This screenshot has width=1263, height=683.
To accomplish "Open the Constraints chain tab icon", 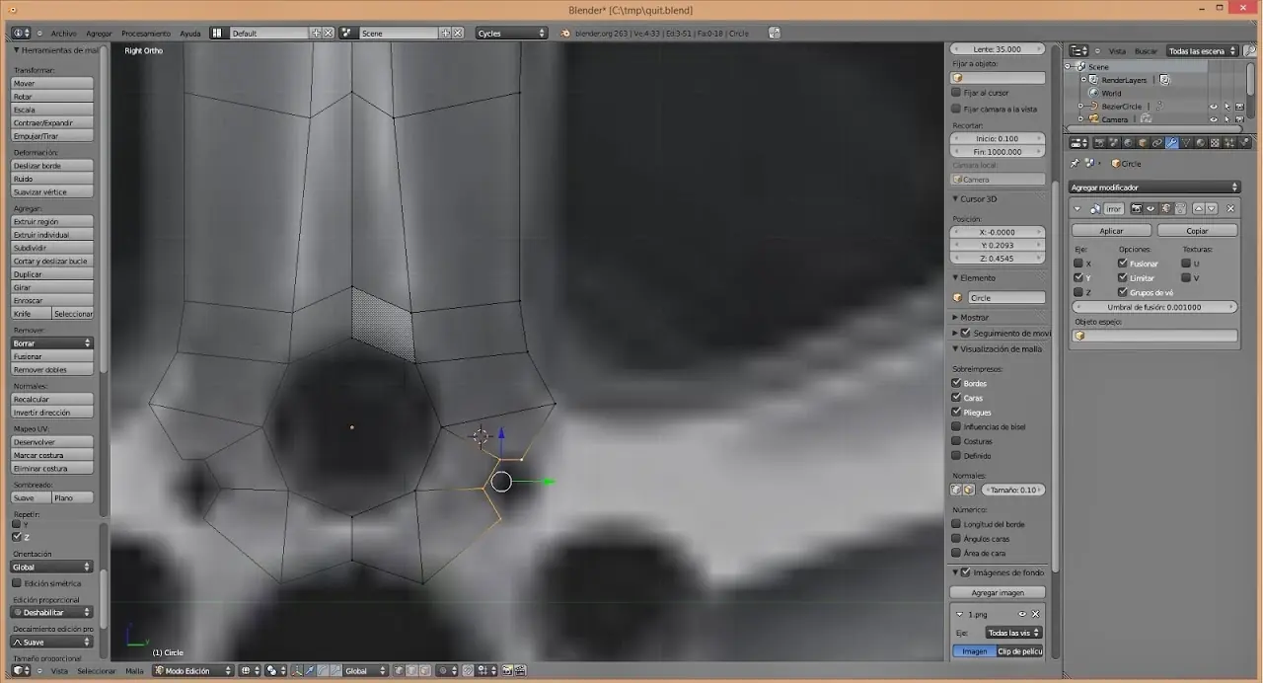I will (x=1157, y=143).
